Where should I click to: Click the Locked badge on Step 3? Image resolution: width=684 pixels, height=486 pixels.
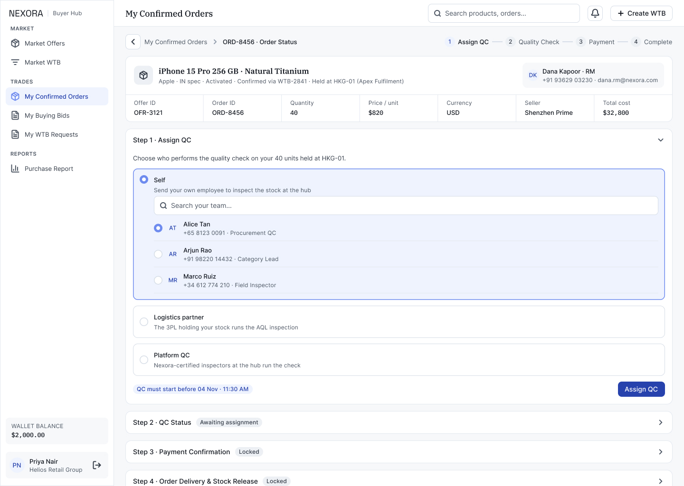pos(249,452)
